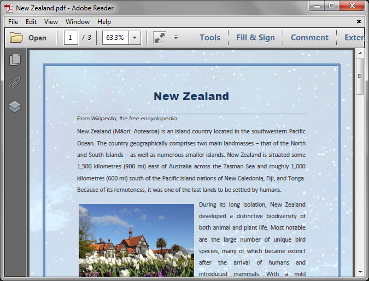The width and height of the screenshot is (369, 281).
Task: Click the Open folder icon
Action: coord(16,38)
